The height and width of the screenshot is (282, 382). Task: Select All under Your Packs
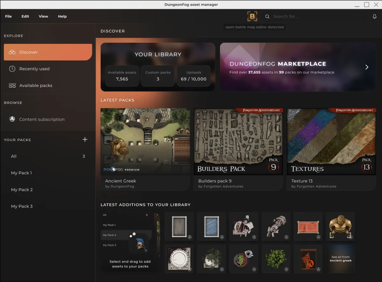click(48, 156)
